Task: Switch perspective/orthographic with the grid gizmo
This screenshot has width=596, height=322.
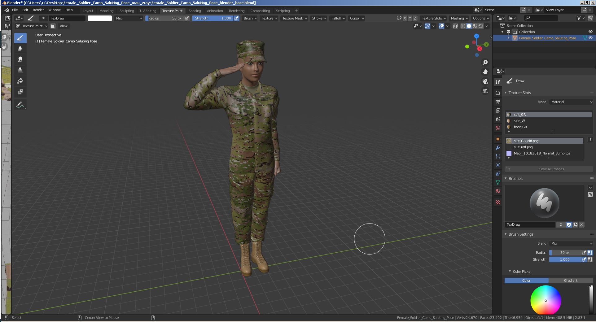Action: 485,91
